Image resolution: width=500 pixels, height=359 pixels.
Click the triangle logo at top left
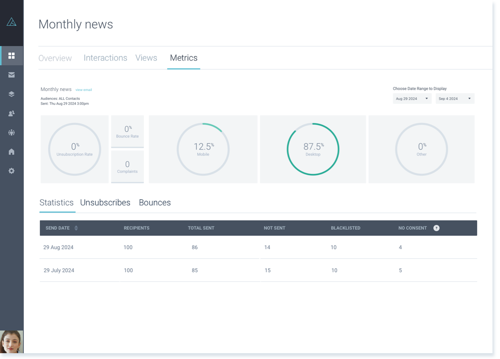pyautogui.click(x=12, y=22)
